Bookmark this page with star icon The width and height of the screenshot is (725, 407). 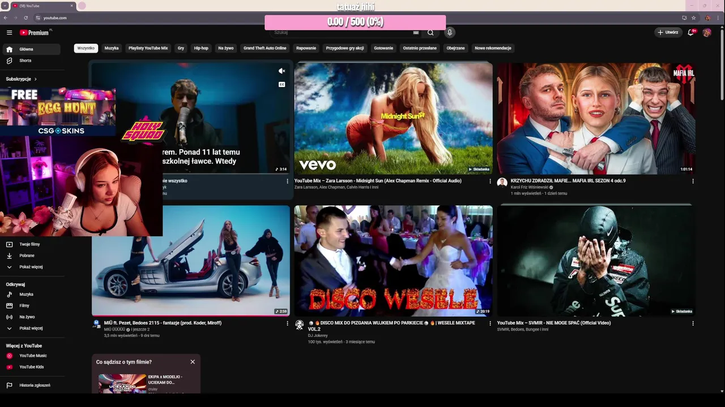693,18
